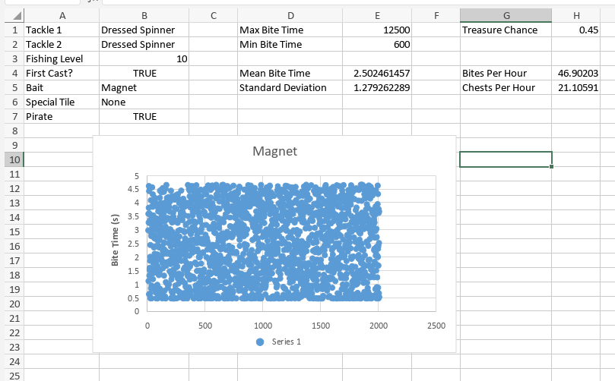Click the scatter plot data points

point(264,241)
